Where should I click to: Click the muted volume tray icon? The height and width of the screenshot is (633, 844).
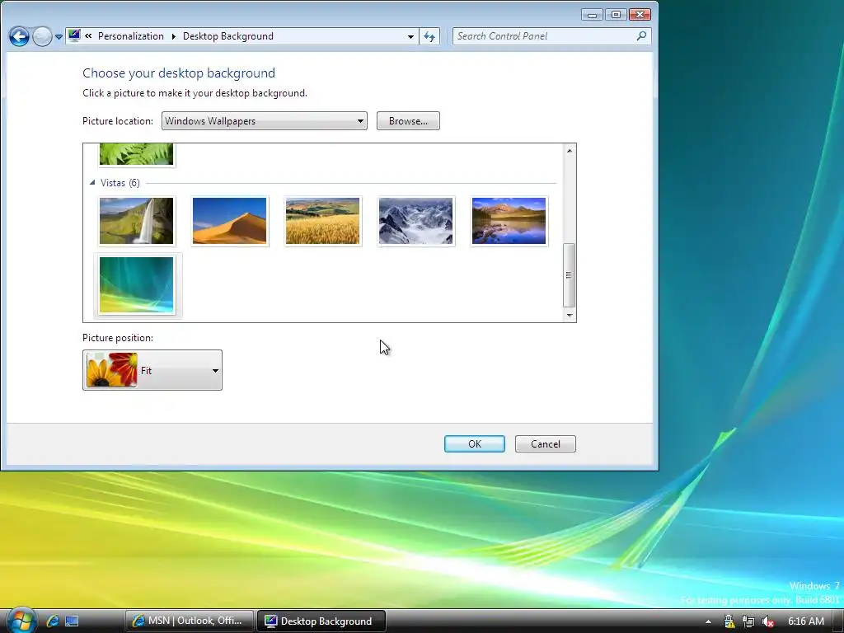point(768,621)
